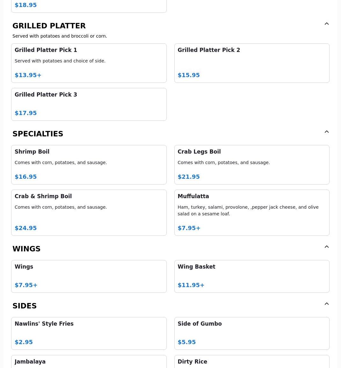Select the Crab Legs Boil item
The width and height of the screenshot is (341, 368).
pos(252,165)
